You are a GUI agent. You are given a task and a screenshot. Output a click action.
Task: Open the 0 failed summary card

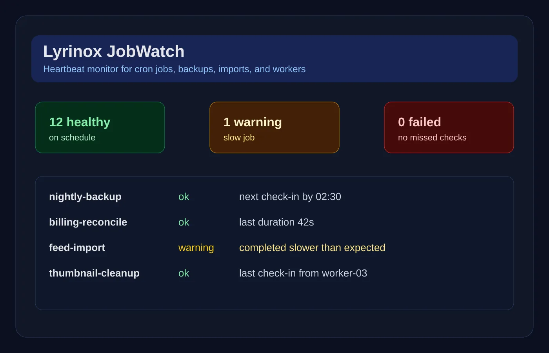point(449,127)
